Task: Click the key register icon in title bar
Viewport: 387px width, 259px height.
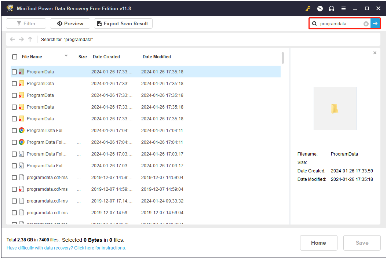Action: coord(308,9)
